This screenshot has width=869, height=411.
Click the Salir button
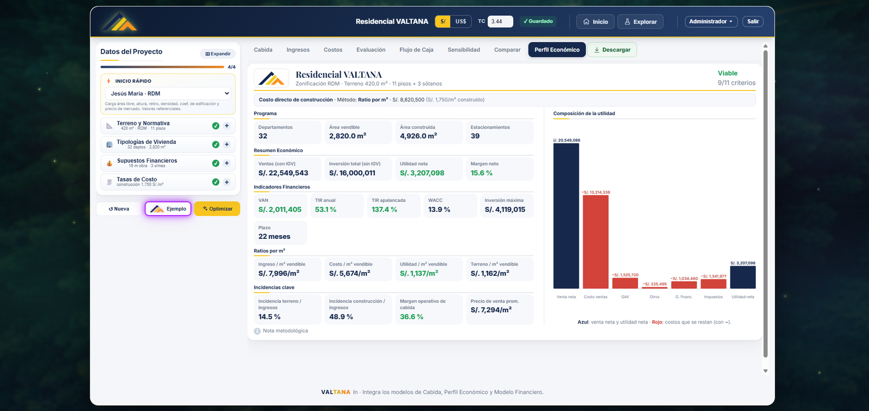(x=753, y=22)
